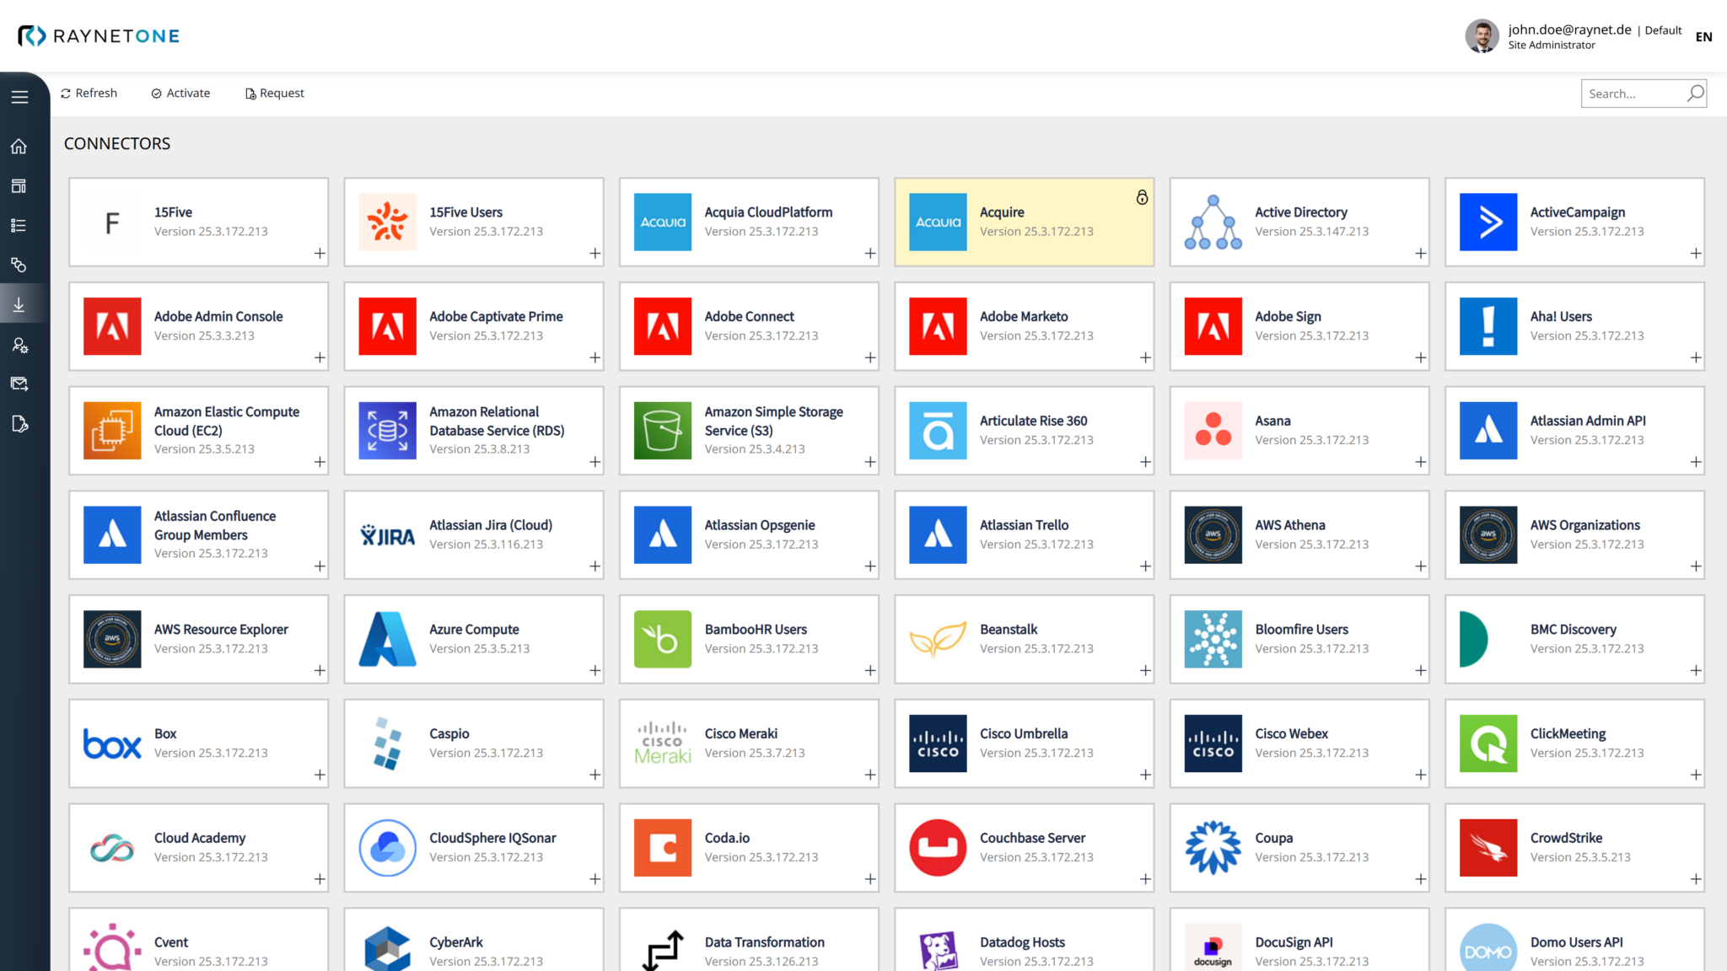Select the Azure Compute connector logo
The height and width of the screenshot is (971, 1727).
(388, 639)
